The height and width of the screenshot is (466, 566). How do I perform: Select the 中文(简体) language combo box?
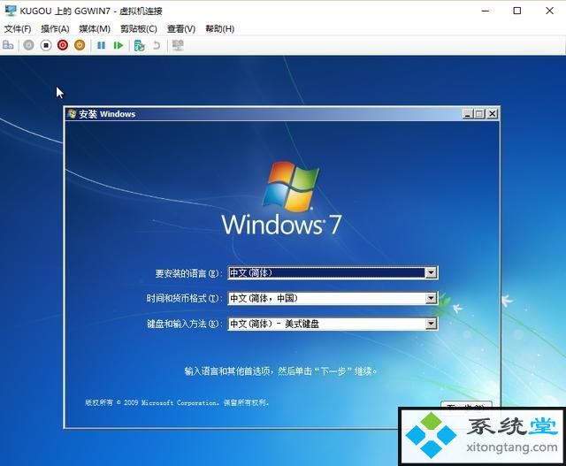(x=333, y=273)
